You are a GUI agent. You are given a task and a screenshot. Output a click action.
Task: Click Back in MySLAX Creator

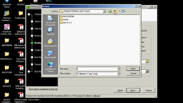click(120, 90)
